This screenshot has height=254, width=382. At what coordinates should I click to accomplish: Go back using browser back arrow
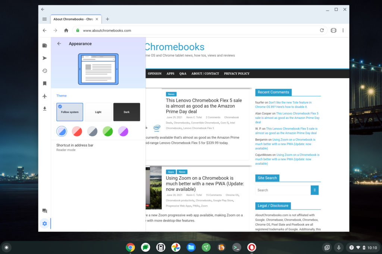coord(45,30)
